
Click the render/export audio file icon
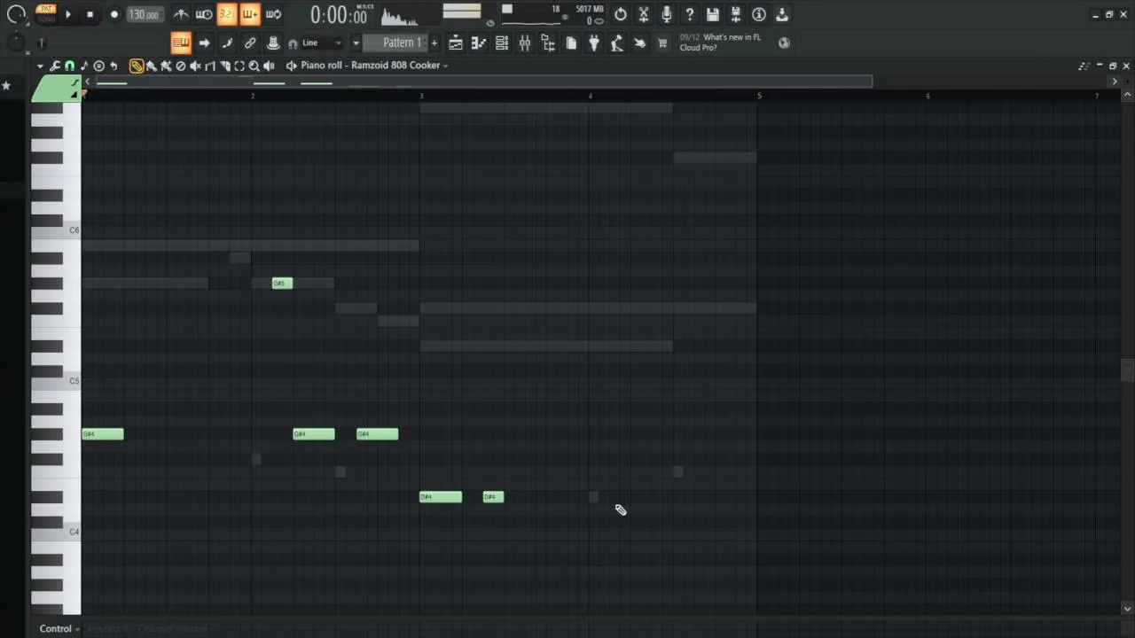[736, 14]
